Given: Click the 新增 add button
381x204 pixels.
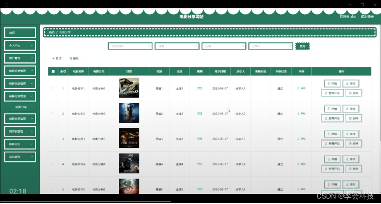Looking at the screenshot, I should click(x=57, y=58).
